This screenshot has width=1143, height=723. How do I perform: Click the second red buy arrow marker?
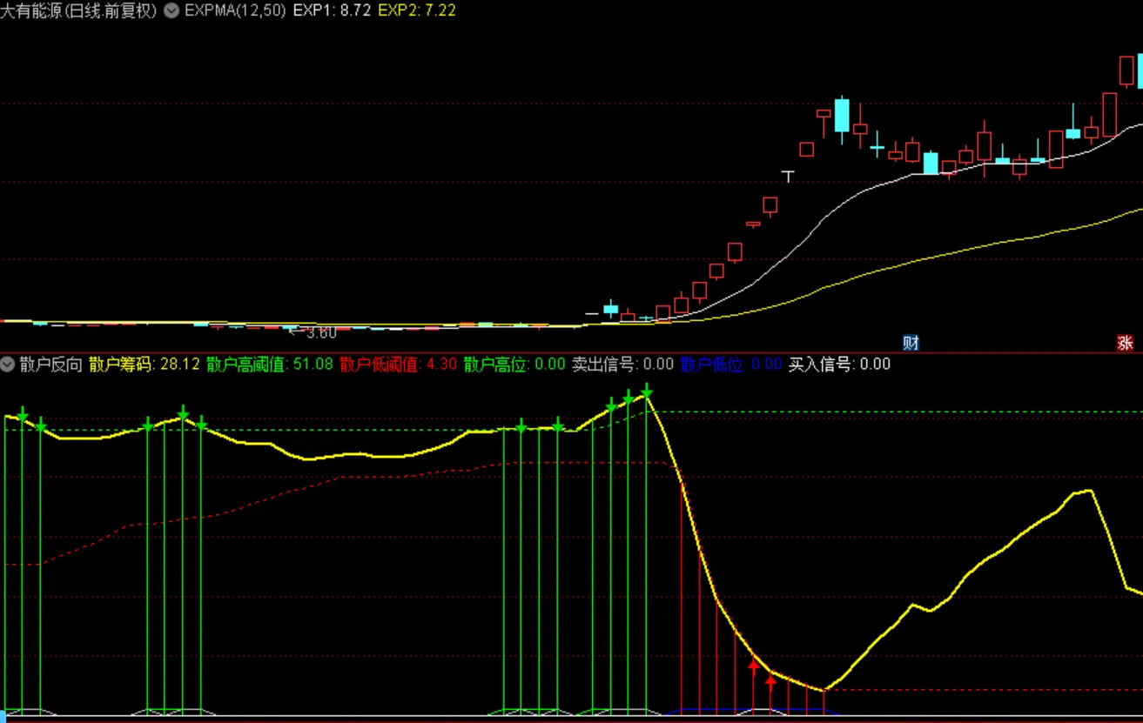(x=770, y=679)
